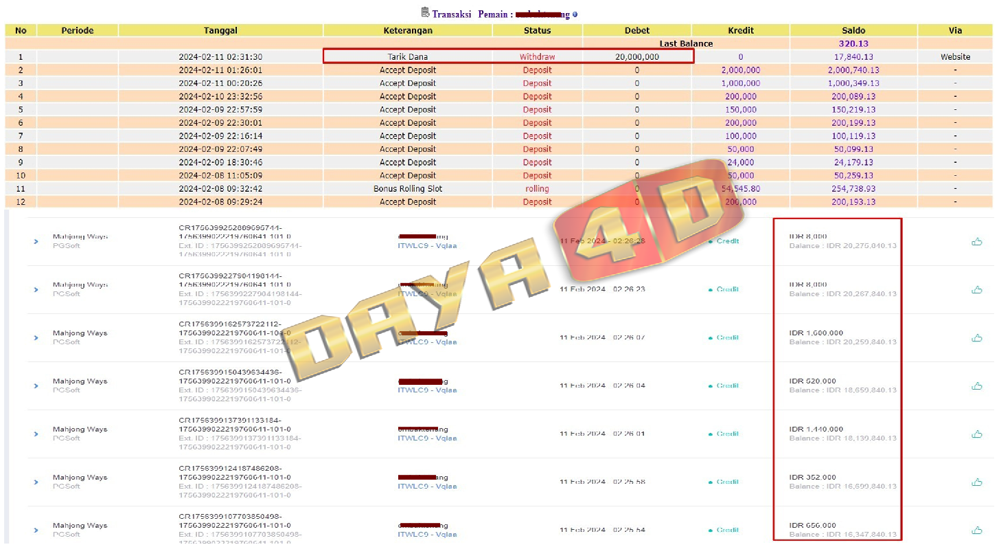Open ITWLC9 - Vqlaa link in 02:25:58 row
This screenshot has height=547, width=999.
427,487
